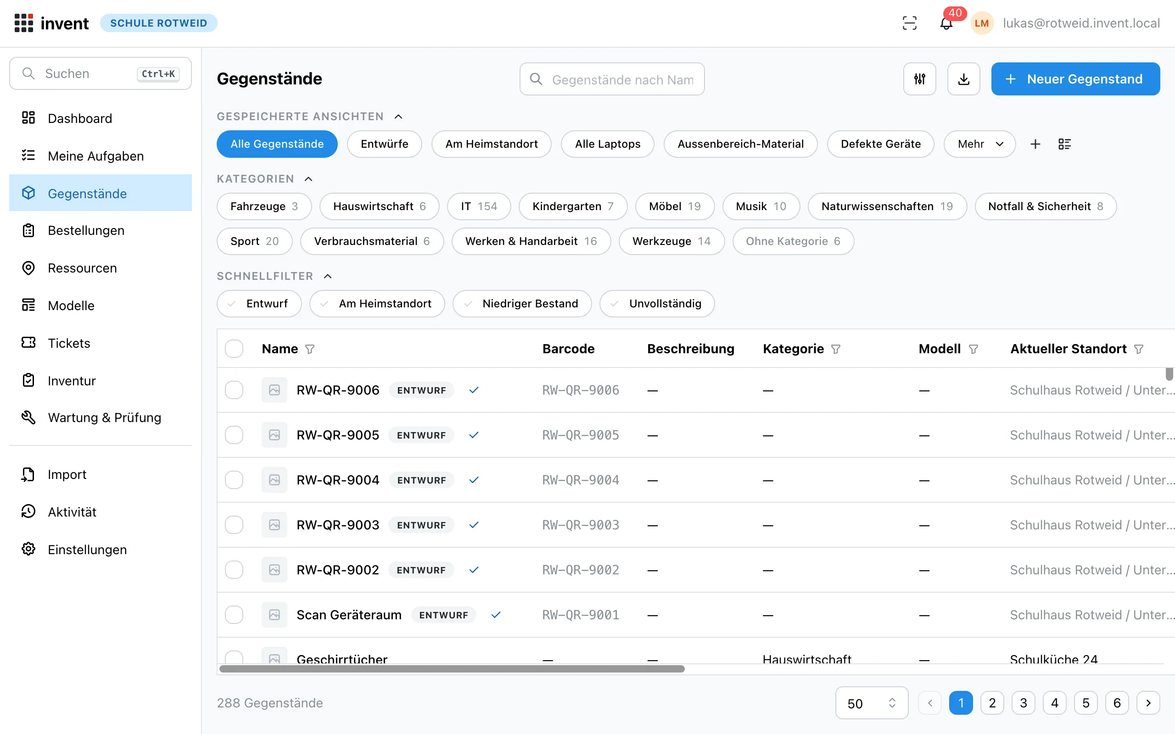Click the Einstellungen gear icon

coord(28,549)
